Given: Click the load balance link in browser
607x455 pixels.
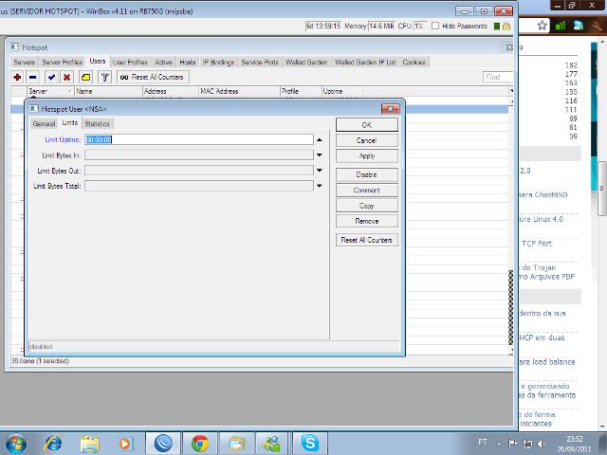Looking at the screenshot, I should click(547, 362).
